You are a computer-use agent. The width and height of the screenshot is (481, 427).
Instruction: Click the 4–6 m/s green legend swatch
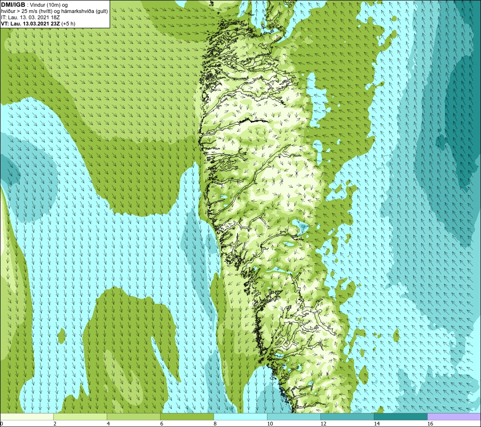134,417
